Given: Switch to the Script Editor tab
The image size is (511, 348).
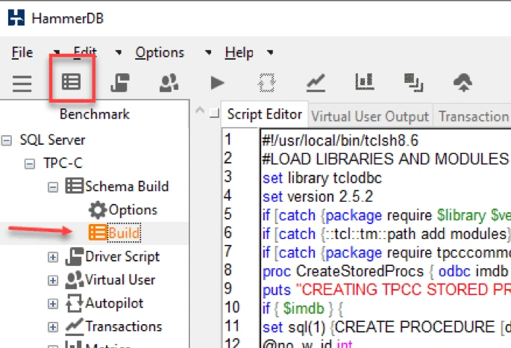Looking at the screenshot, I should point(265,114).
